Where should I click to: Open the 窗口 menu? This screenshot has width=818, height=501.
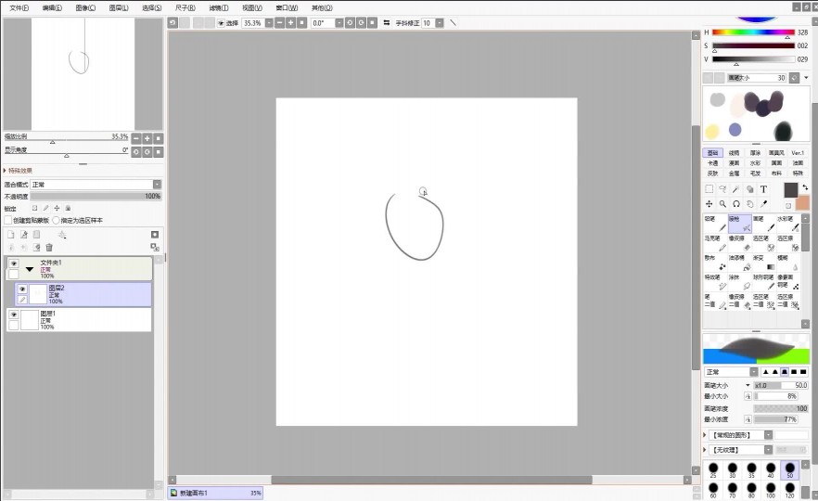point(287,7)
